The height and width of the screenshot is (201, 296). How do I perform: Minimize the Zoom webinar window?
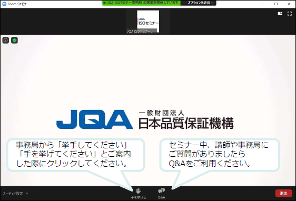263,4
